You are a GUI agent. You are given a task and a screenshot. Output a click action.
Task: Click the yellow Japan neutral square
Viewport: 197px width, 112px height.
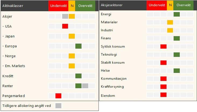[72, 36]
